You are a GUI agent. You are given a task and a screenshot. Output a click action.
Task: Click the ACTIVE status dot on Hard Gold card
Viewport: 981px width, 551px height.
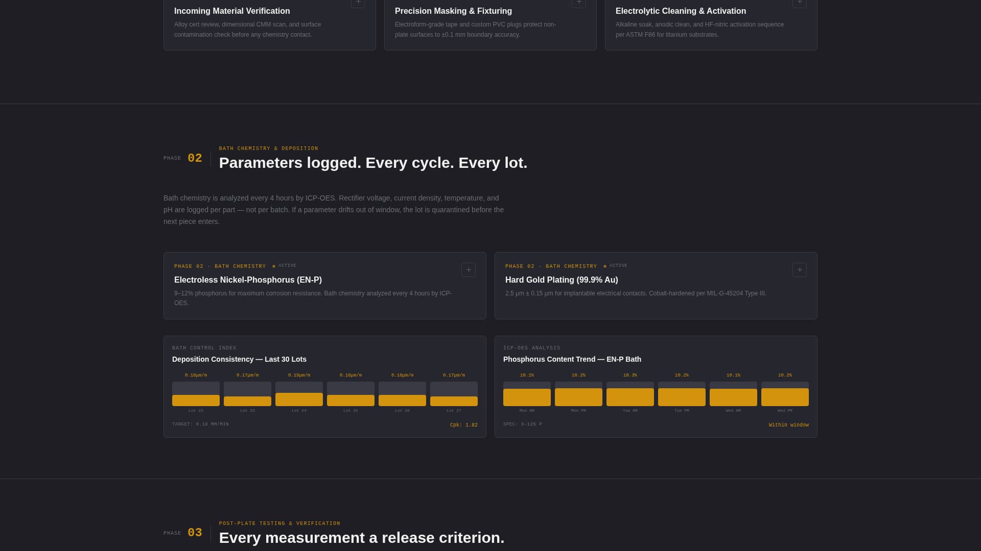pos(604,266)
